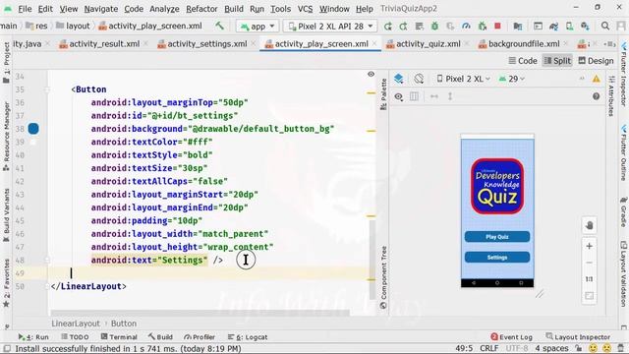
Task: Click the 4 spaces indent status
Action: 551,348
